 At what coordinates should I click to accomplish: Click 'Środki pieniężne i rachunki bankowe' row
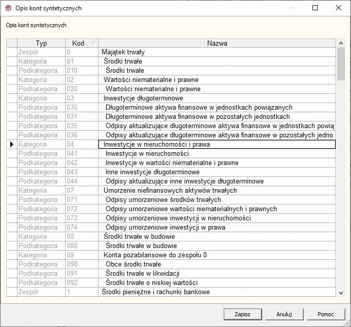coord(155,292)
